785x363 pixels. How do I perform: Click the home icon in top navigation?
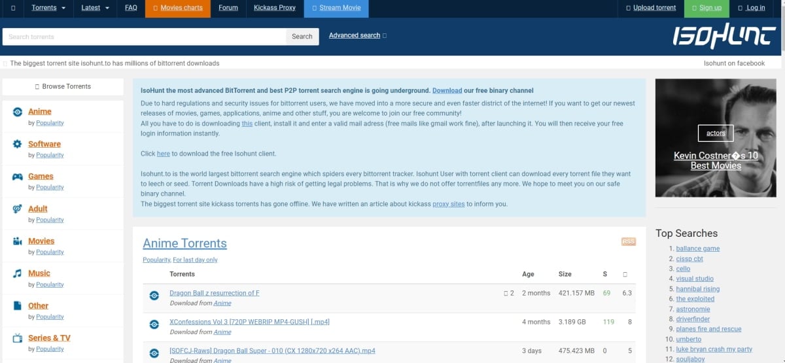click(13, 8)
